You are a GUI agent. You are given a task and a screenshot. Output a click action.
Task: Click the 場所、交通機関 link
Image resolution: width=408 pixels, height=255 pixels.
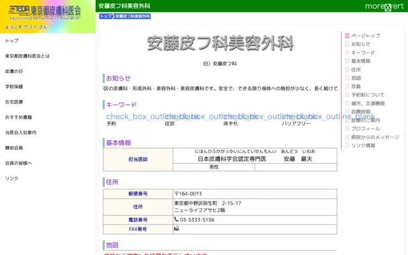tap(368, 103)
